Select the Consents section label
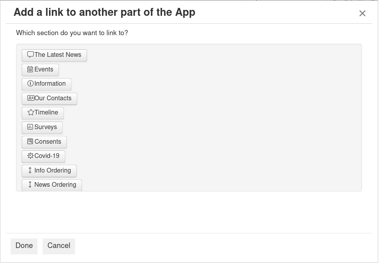This screenshot has width=379, height=263. pyautogui.click(x=48, y=142)
